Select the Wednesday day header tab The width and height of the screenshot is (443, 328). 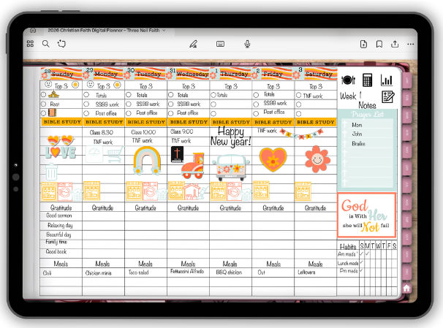(189, 74)
